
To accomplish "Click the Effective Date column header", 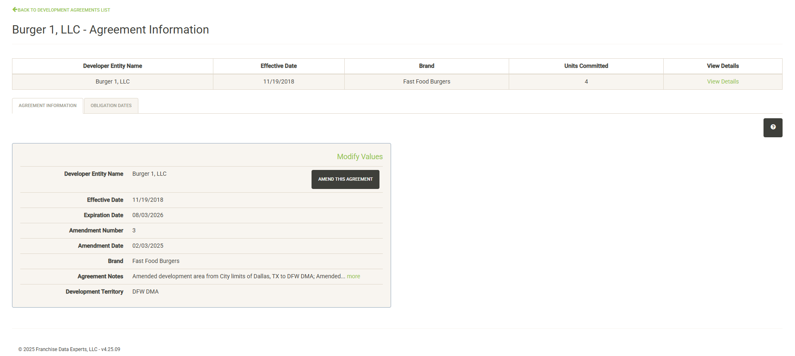I will (x=278, y=66).
